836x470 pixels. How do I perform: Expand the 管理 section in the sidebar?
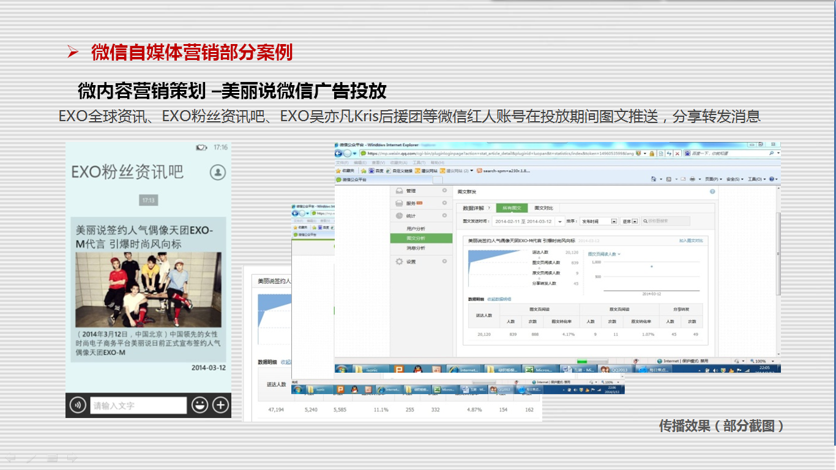[421, 191]
